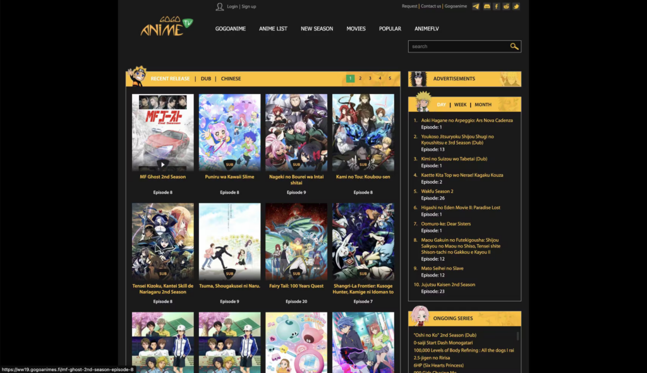Open 2.5-jigen no Ririsa link

(x=432, y=358)
